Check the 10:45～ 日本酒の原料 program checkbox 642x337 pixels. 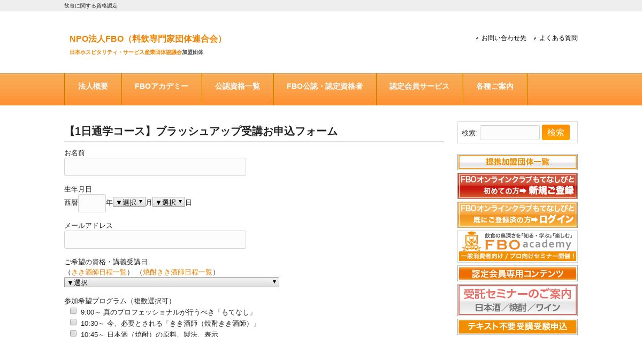(73, 333)
